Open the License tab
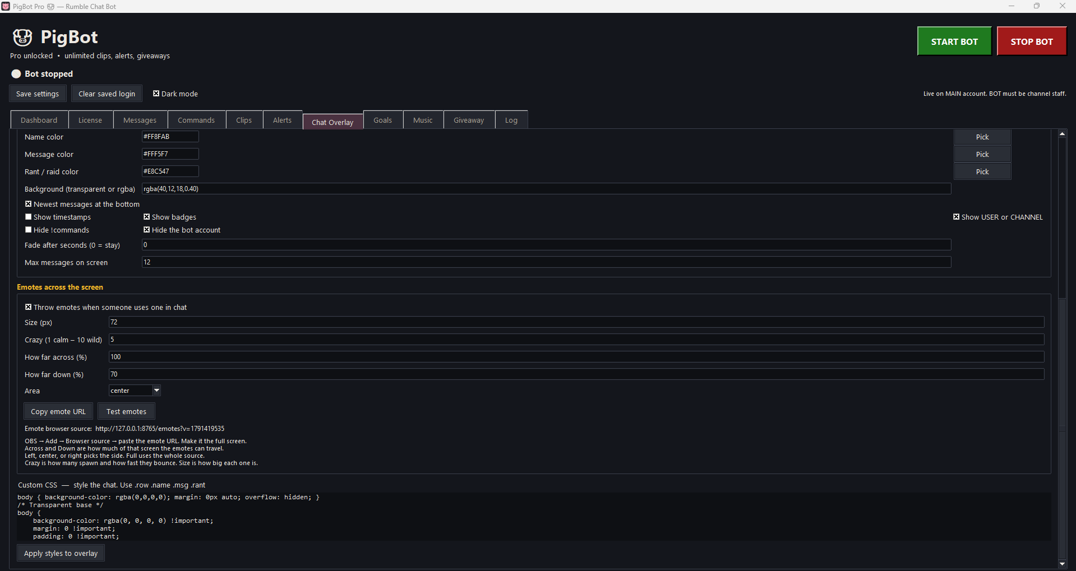This screenshot has height=571, width=1076. (x=90, y=120)
